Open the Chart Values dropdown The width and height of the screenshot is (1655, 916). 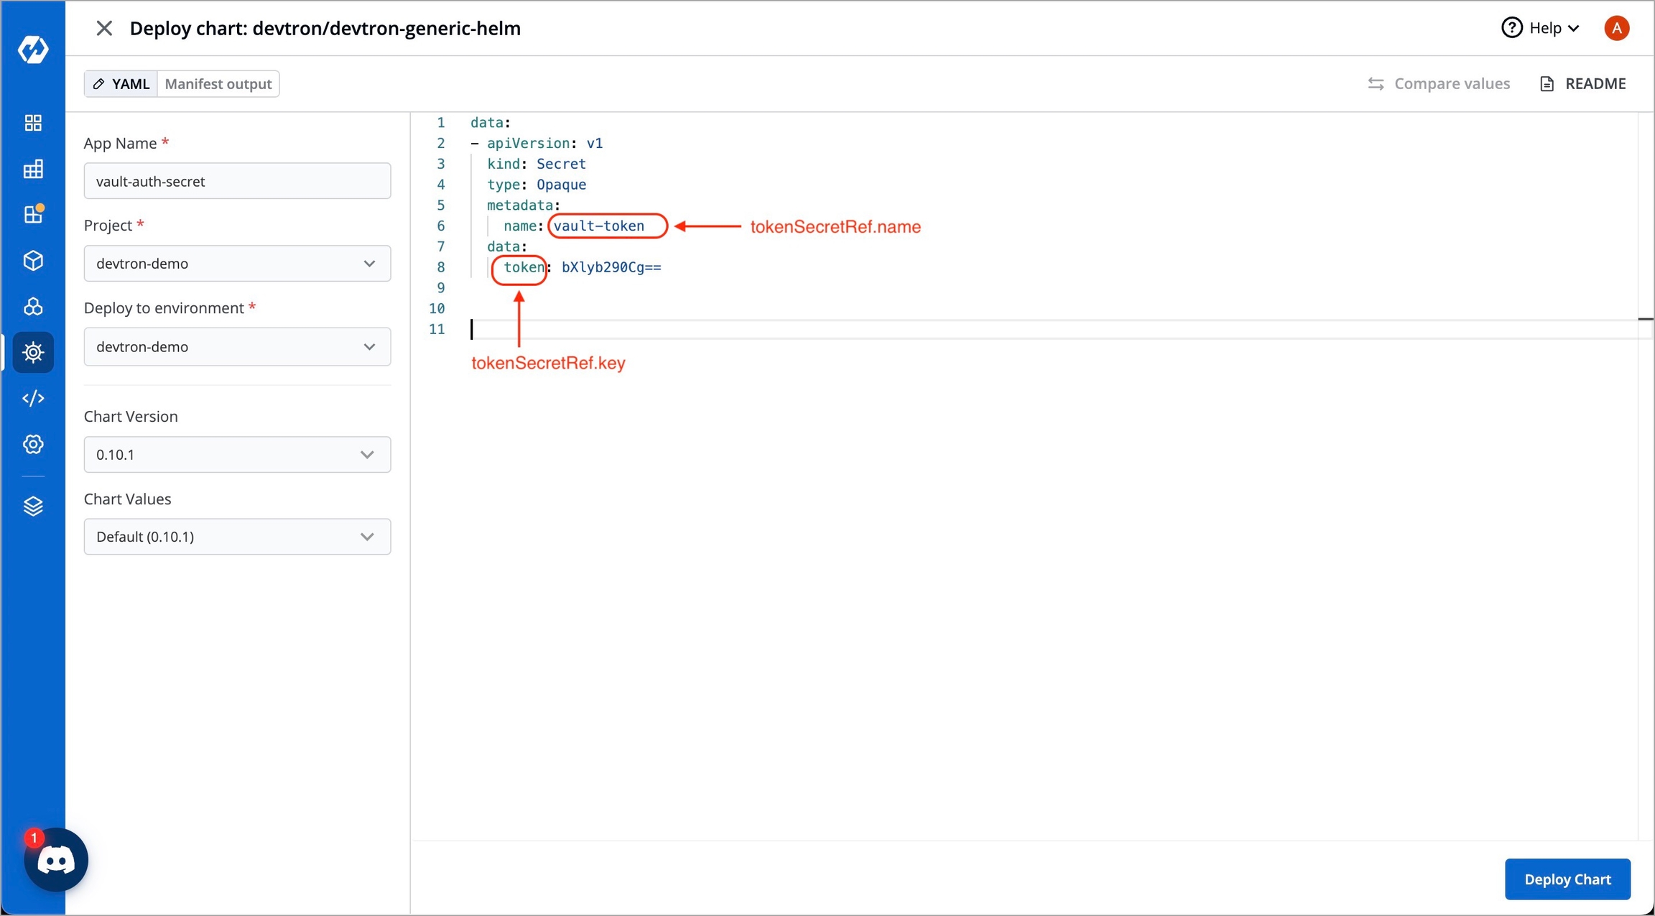[237, 537]
